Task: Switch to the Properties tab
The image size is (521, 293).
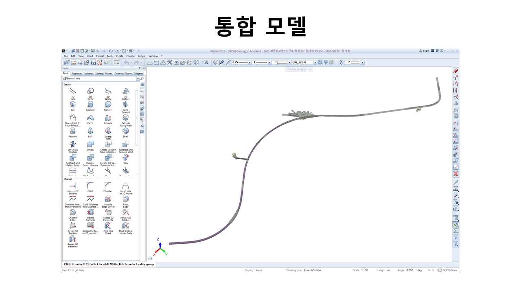Action: click(x=77, y=74)
